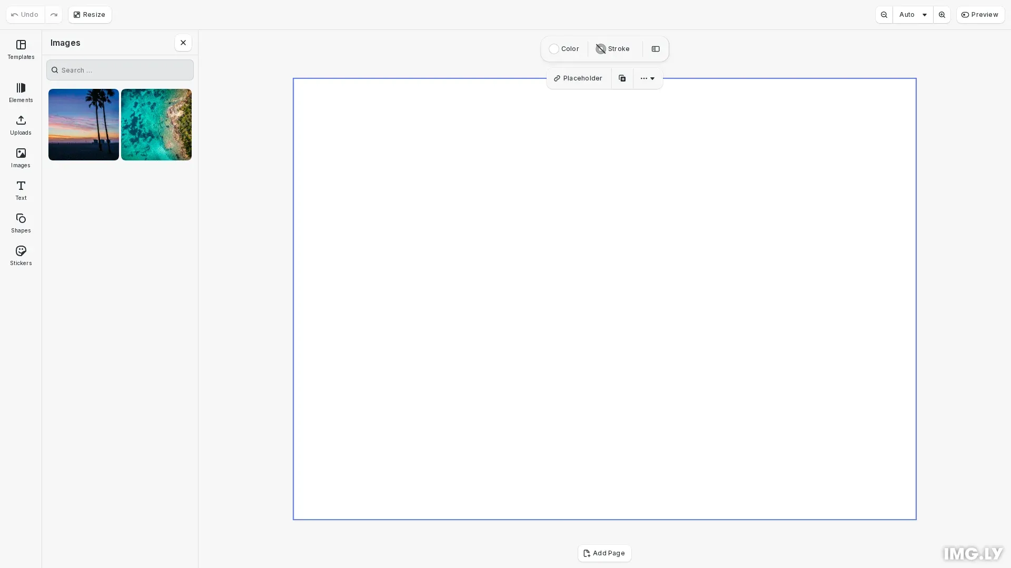Click the Add Page button
The image size is (1011, 568).
[604, 553]
